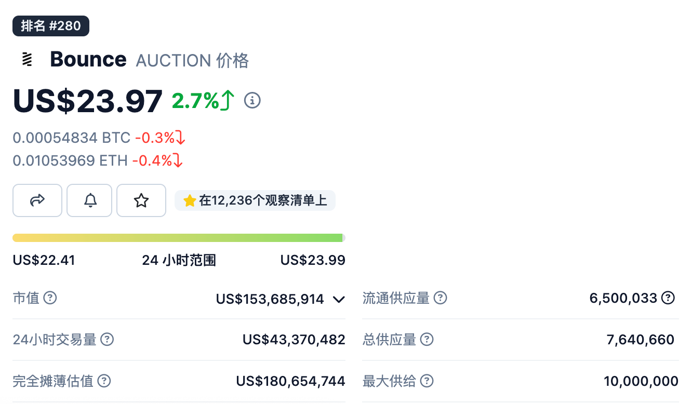Image resolution: width=692 pixels, height=404 pixels.
Task: Click the 最大供给 help icon
Action: click(x=427, y=381)
